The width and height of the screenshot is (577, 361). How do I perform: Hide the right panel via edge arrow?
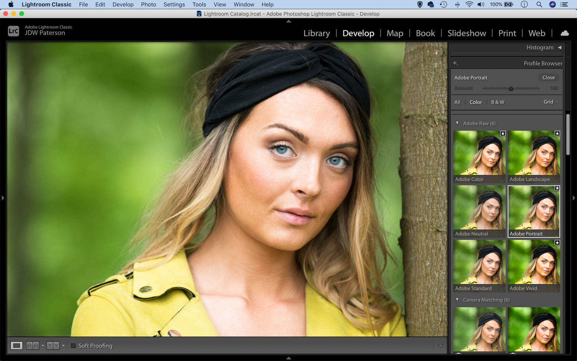coord(574,198)
